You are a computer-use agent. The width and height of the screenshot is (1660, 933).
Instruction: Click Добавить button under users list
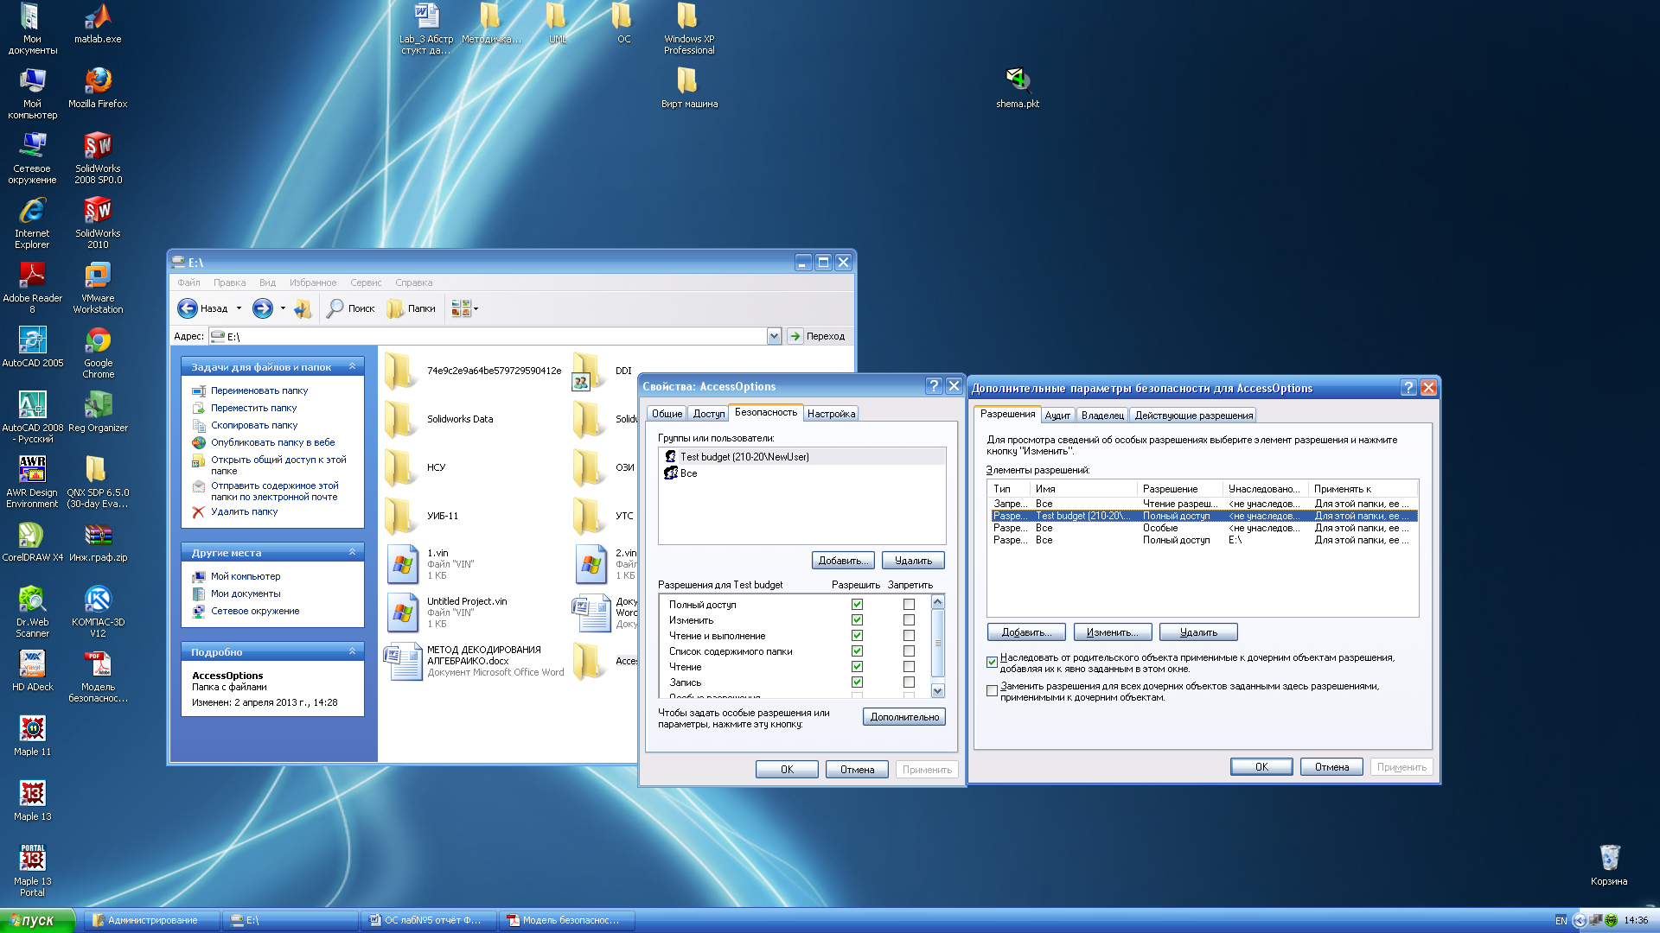pyautogui.click(x=843, y=561)
